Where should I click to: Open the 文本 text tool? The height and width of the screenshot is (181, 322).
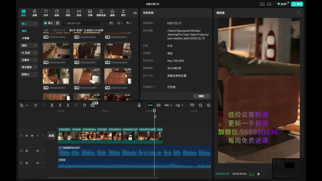point(46,13)
